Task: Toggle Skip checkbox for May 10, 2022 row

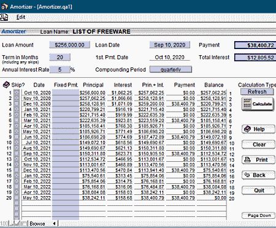Action: 17,197
